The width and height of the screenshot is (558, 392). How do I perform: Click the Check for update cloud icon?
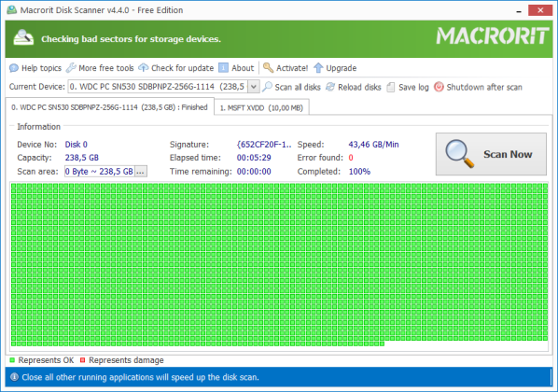pos(144,67)
